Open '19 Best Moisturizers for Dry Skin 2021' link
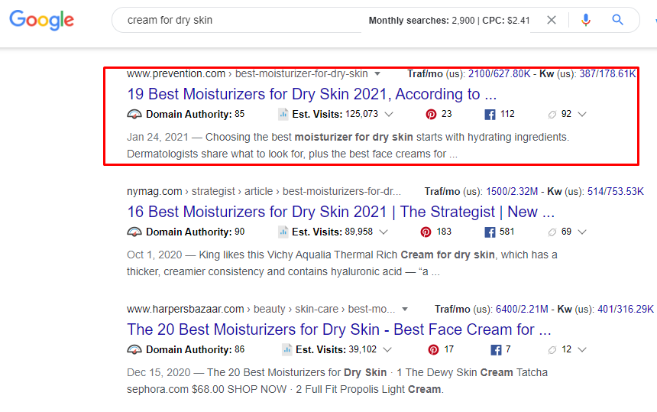The width and height of the screenshot is (657, 412). tap(311, 95)
